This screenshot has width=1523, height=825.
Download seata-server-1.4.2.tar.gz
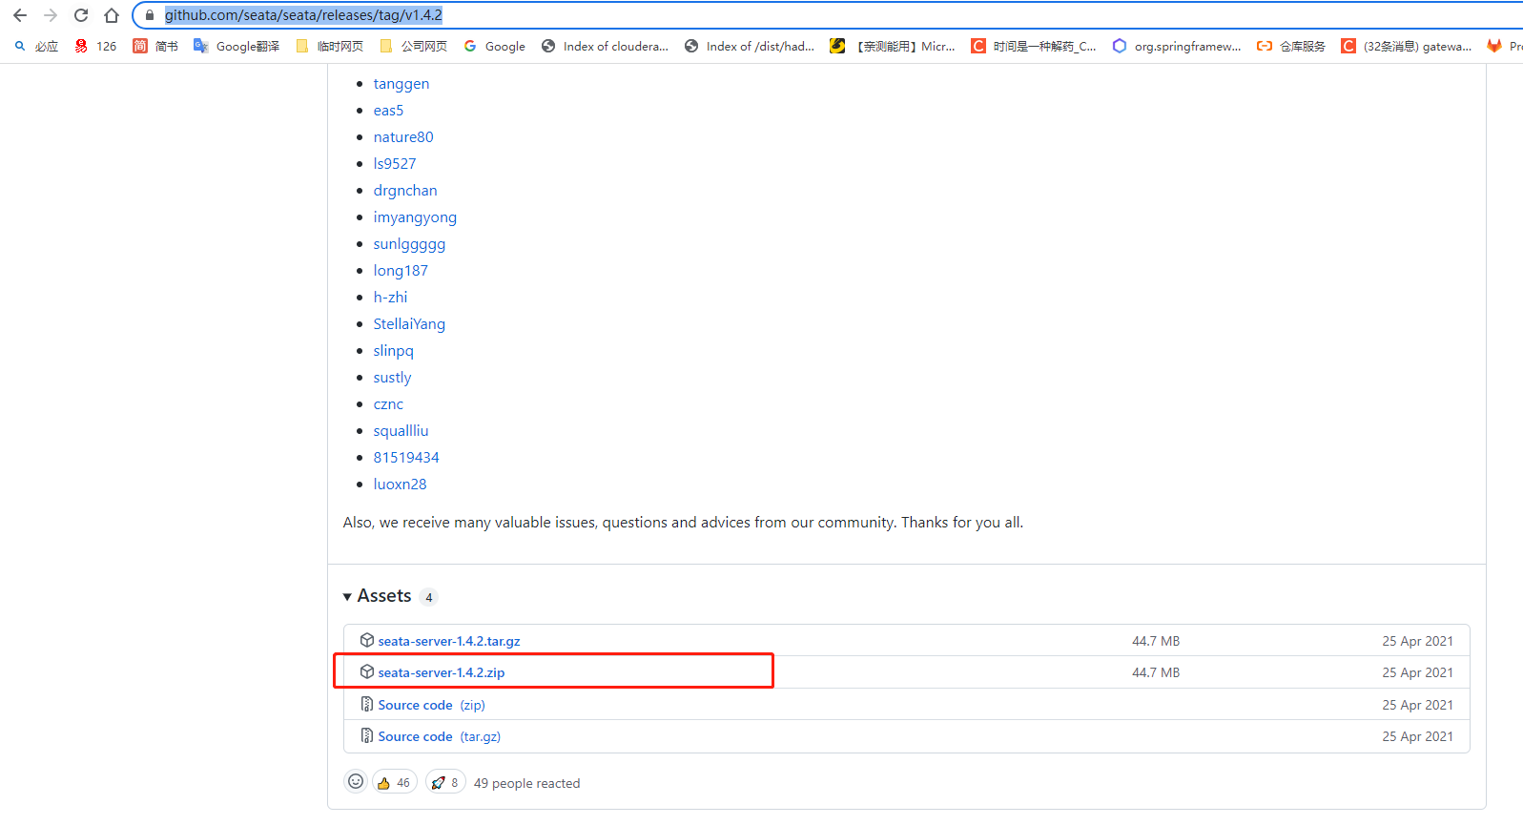click(449, 641)
